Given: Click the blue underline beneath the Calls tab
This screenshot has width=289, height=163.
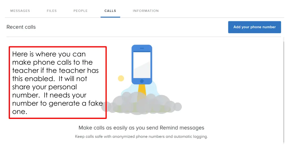Looking at the screenshot, I should pos(110,17).
